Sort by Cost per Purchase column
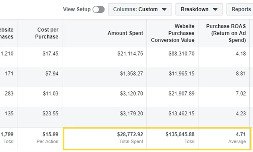Image resolution: width=253 pixels, height=152 pixels. point(47,33)
